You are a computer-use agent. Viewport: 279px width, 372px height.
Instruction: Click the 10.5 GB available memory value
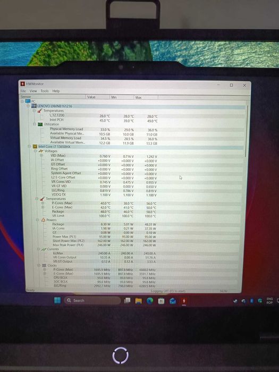pyautogui.click(x=104, y=134)
